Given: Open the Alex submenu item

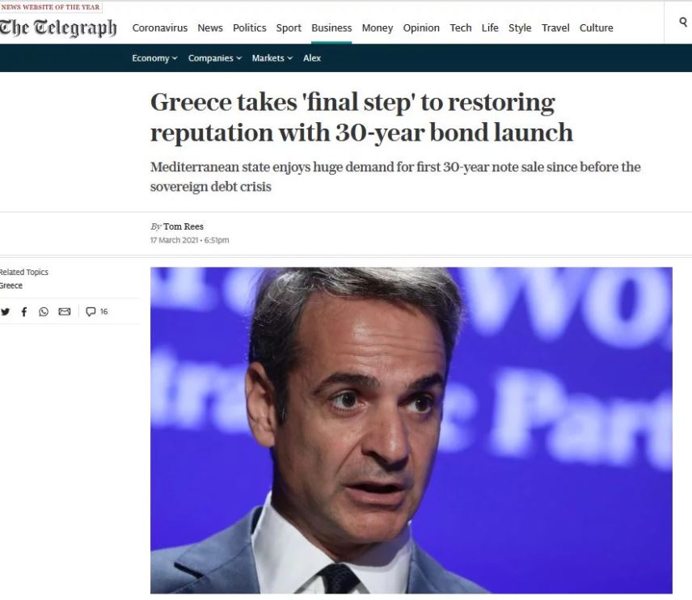Looking at the screenshot, I should point(312,58).
